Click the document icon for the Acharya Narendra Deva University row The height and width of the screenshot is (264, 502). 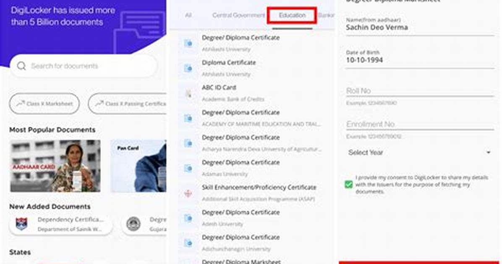(x=188, y=143)
